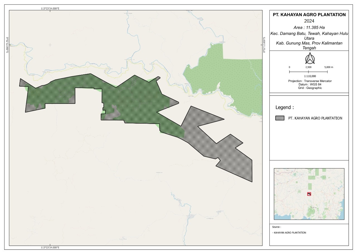The width and height of the screenshot is (357, 252).
Task: Click the top longitude label 113°23'24.000"E
Action: [50, 9]
